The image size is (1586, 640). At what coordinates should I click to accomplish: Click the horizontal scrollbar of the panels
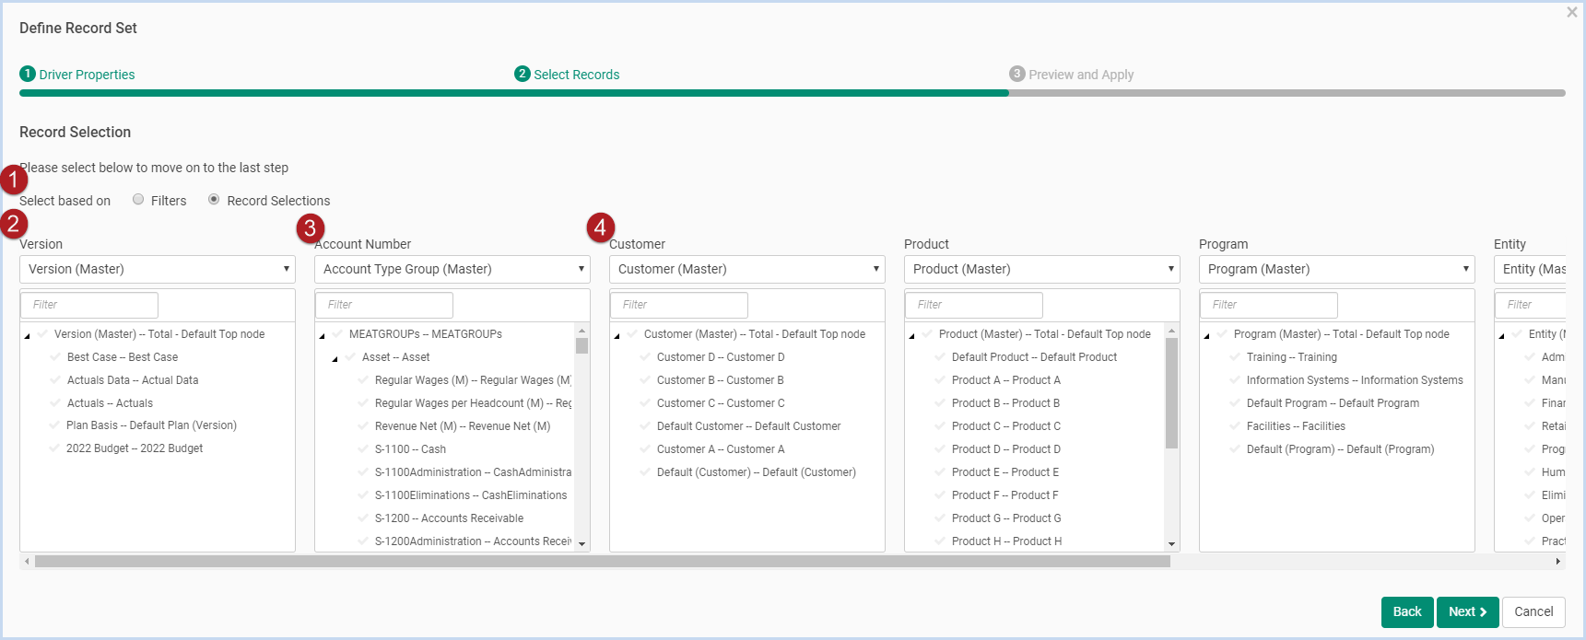pos(603,561)
